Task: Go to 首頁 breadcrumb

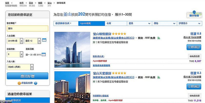Action: (7, 3)
